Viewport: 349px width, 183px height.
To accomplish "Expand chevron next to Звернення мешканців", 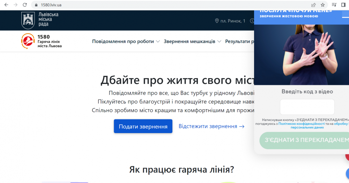I will (219, 42).
